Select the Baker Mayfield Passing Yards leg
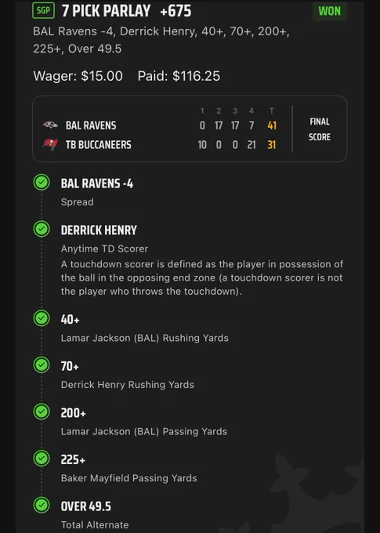The width and height of the screenshot is (380, 533). pyautogui.click(x=128, y=469)
